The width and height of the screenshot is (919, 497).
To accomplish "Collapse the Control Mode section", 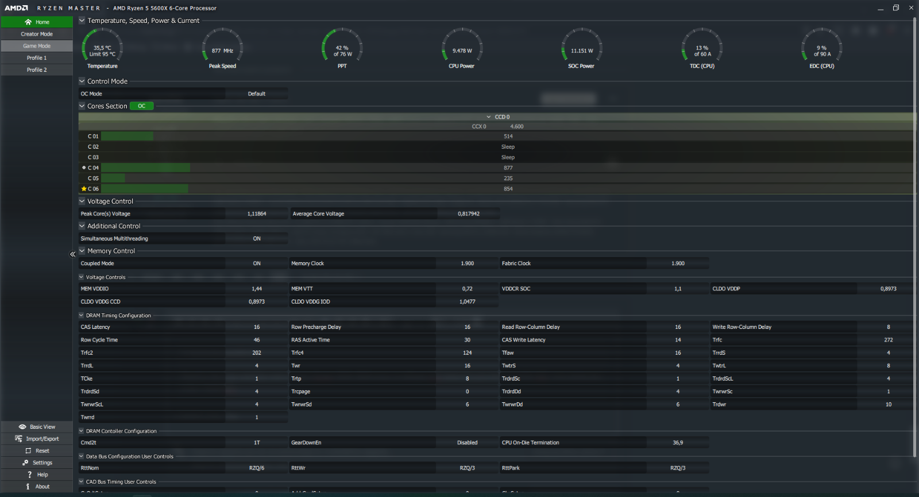I will click(x=82, y=81).
